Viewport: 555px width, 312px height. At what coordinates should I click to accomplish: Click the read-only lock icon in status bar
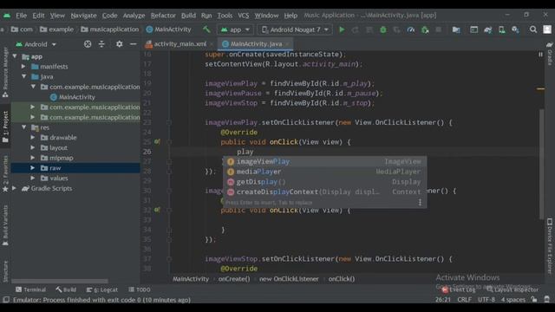534,300
